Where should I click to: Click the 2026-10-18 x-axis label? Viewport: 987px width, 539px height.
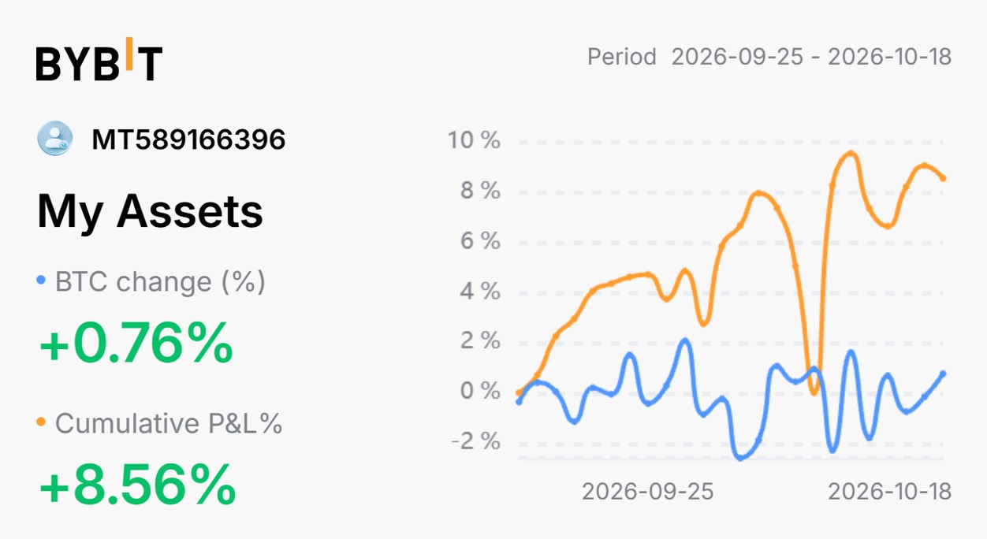[x=889, y=492]
